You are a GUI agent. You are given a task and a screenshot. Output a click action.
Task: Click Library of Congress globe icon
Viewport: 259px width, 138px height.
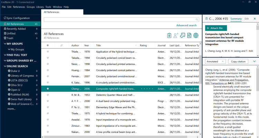9,76
